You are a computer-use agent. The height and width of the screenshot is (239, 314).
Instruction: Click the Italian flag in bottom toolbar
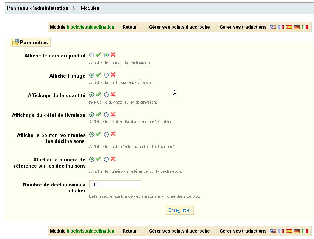(305, 231)
